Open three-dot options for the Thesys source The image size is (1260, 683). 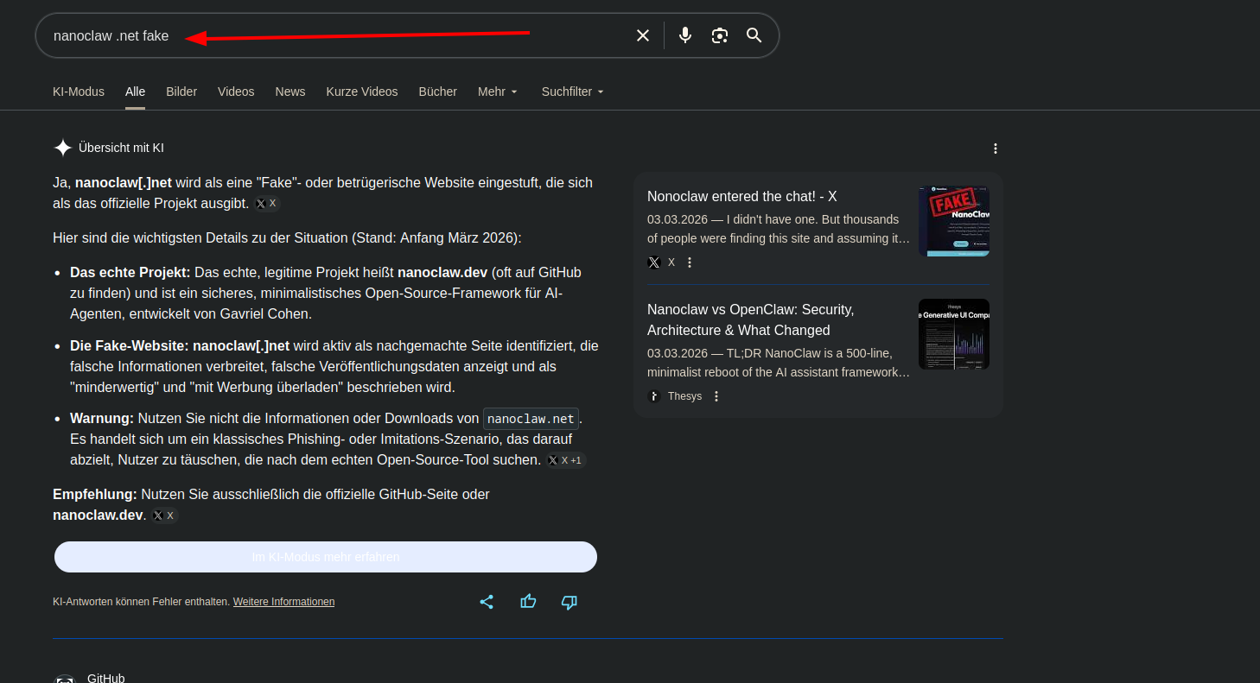(716, 396)
